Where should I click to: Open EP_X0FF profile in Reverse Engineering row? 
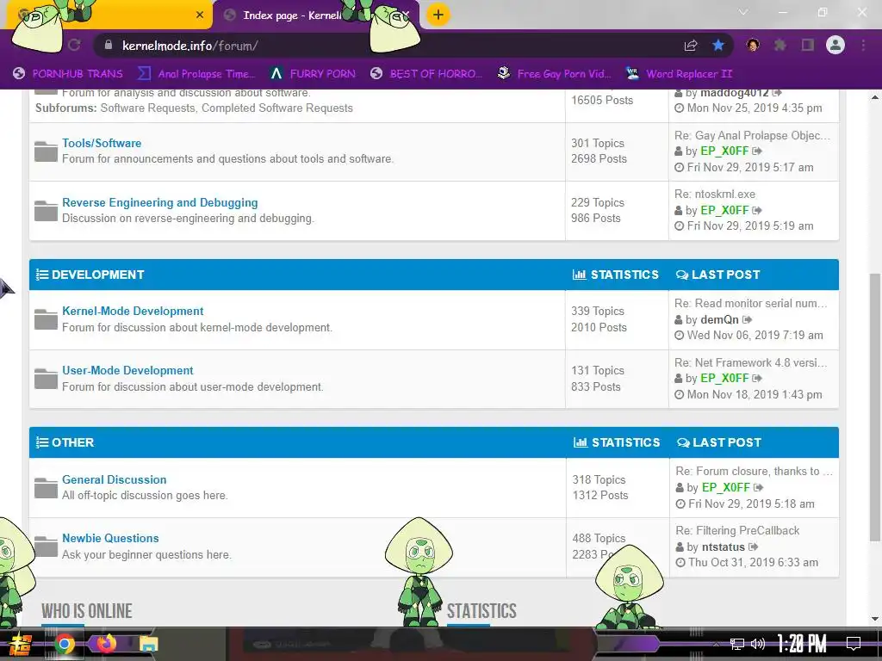point(724,210)
